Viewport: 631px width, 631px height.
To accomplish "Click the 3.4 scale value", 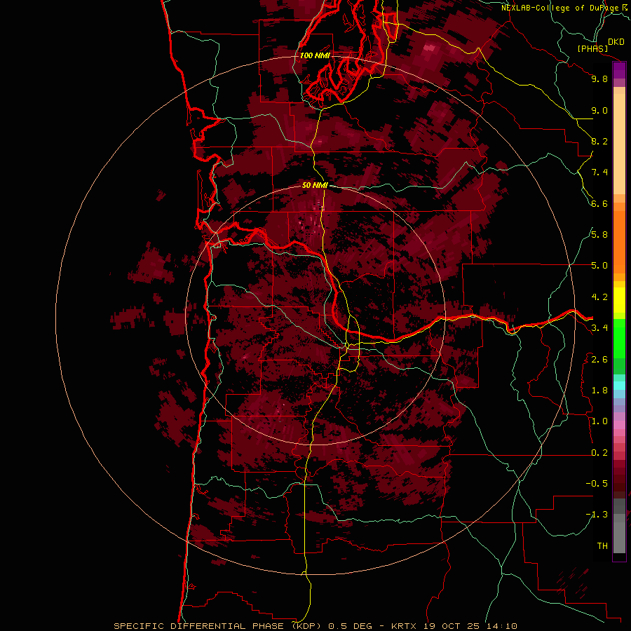I will coord(599,328).
